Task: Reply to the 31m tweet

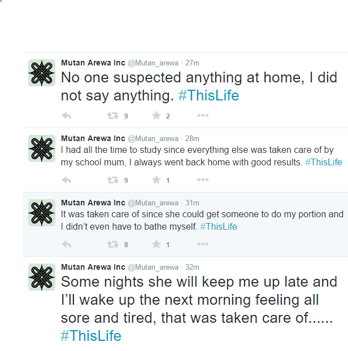Action: (66, 244)
